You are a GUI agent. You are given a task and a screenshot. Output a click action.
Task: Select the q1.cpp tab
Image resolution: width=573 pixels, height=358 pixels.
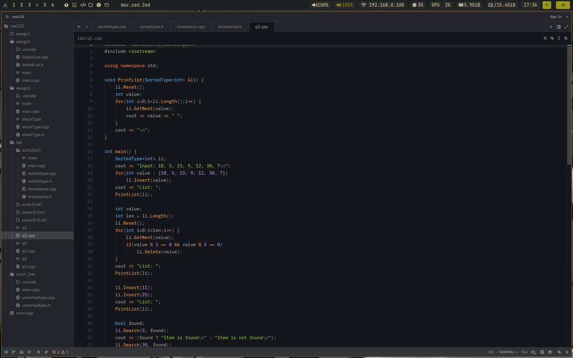coord(262,27)
